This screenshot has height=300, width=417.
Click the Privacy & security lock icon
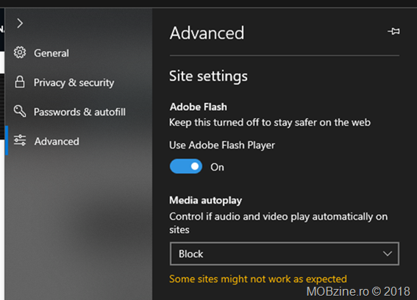pyautogui.click(x=20, y=82)
